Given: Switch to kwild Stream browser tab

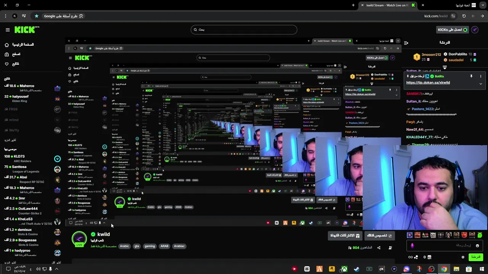Looking at the screenshot, I should click(389, 5).
